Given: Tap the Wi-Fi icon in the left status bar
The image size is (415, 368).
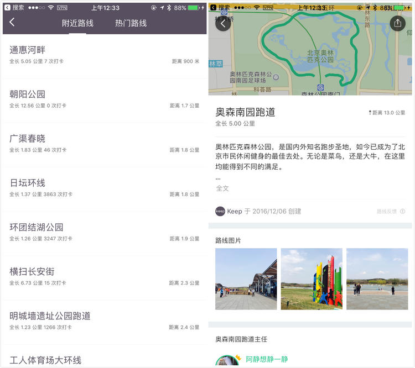Looking at the screenshot, I should pos(51,8).
